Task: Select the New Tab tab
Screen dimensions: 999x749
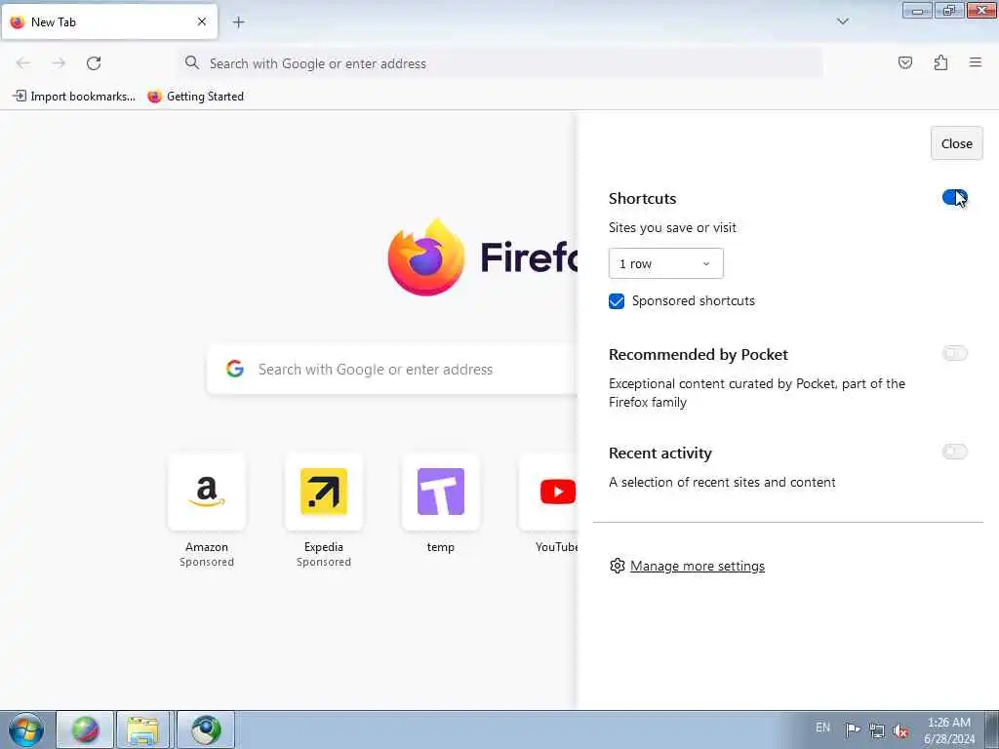Action: (x=109, y=21)
